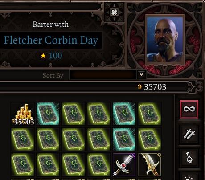Select second cyan-glowing skillbook in top row
The height and width of the screenshot is (180, 205).
pos(124,114)
